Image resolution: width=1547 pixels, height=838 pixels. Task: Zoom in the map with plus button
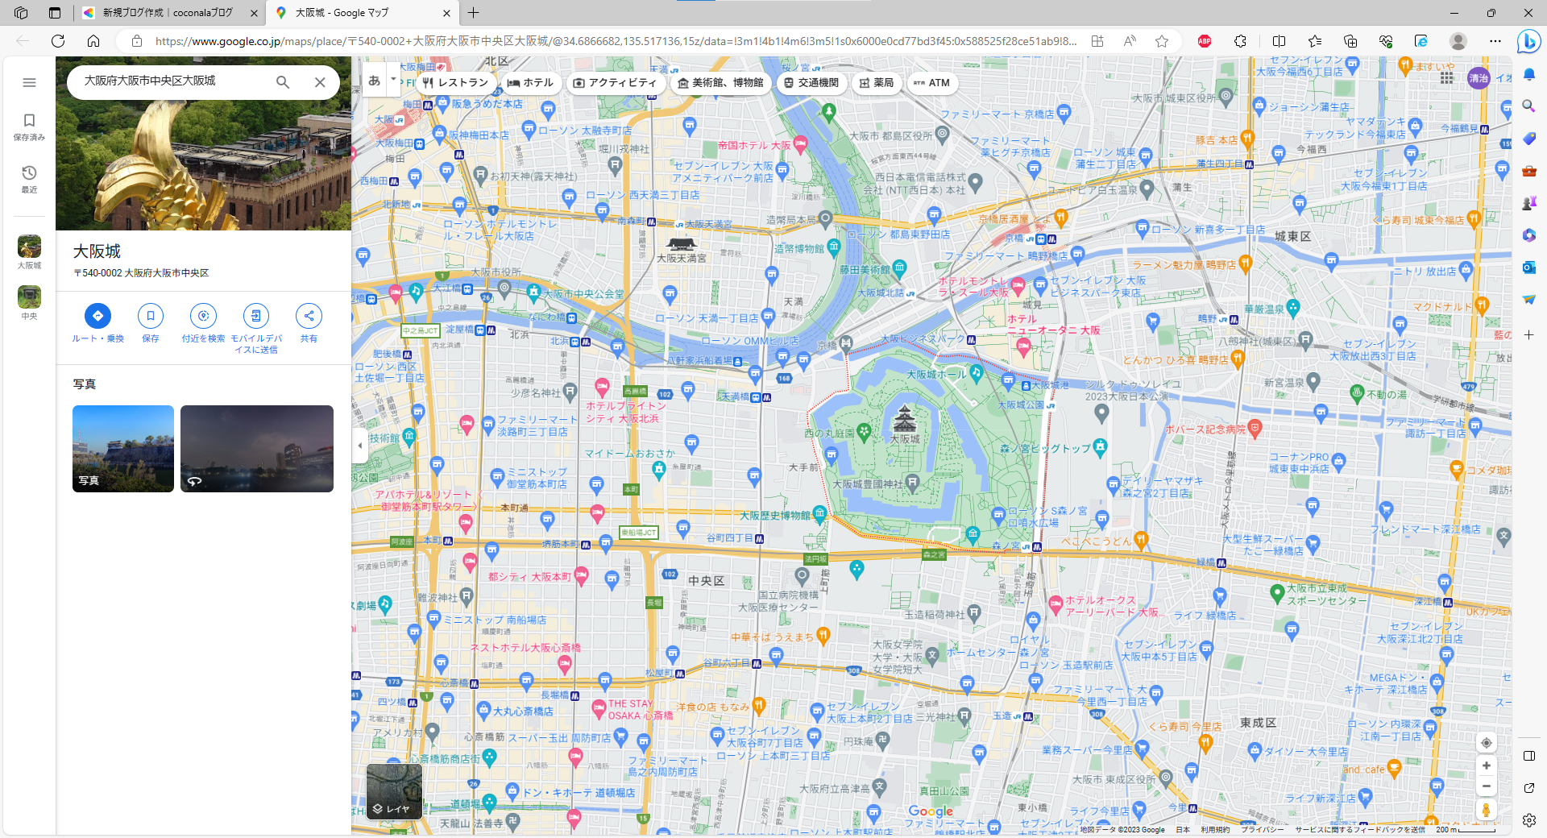pos(1486,765)
